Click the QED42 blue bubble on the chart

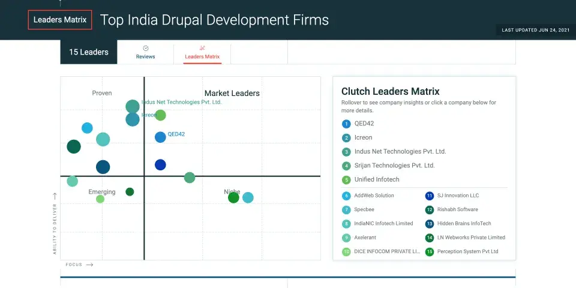(160, 137)
